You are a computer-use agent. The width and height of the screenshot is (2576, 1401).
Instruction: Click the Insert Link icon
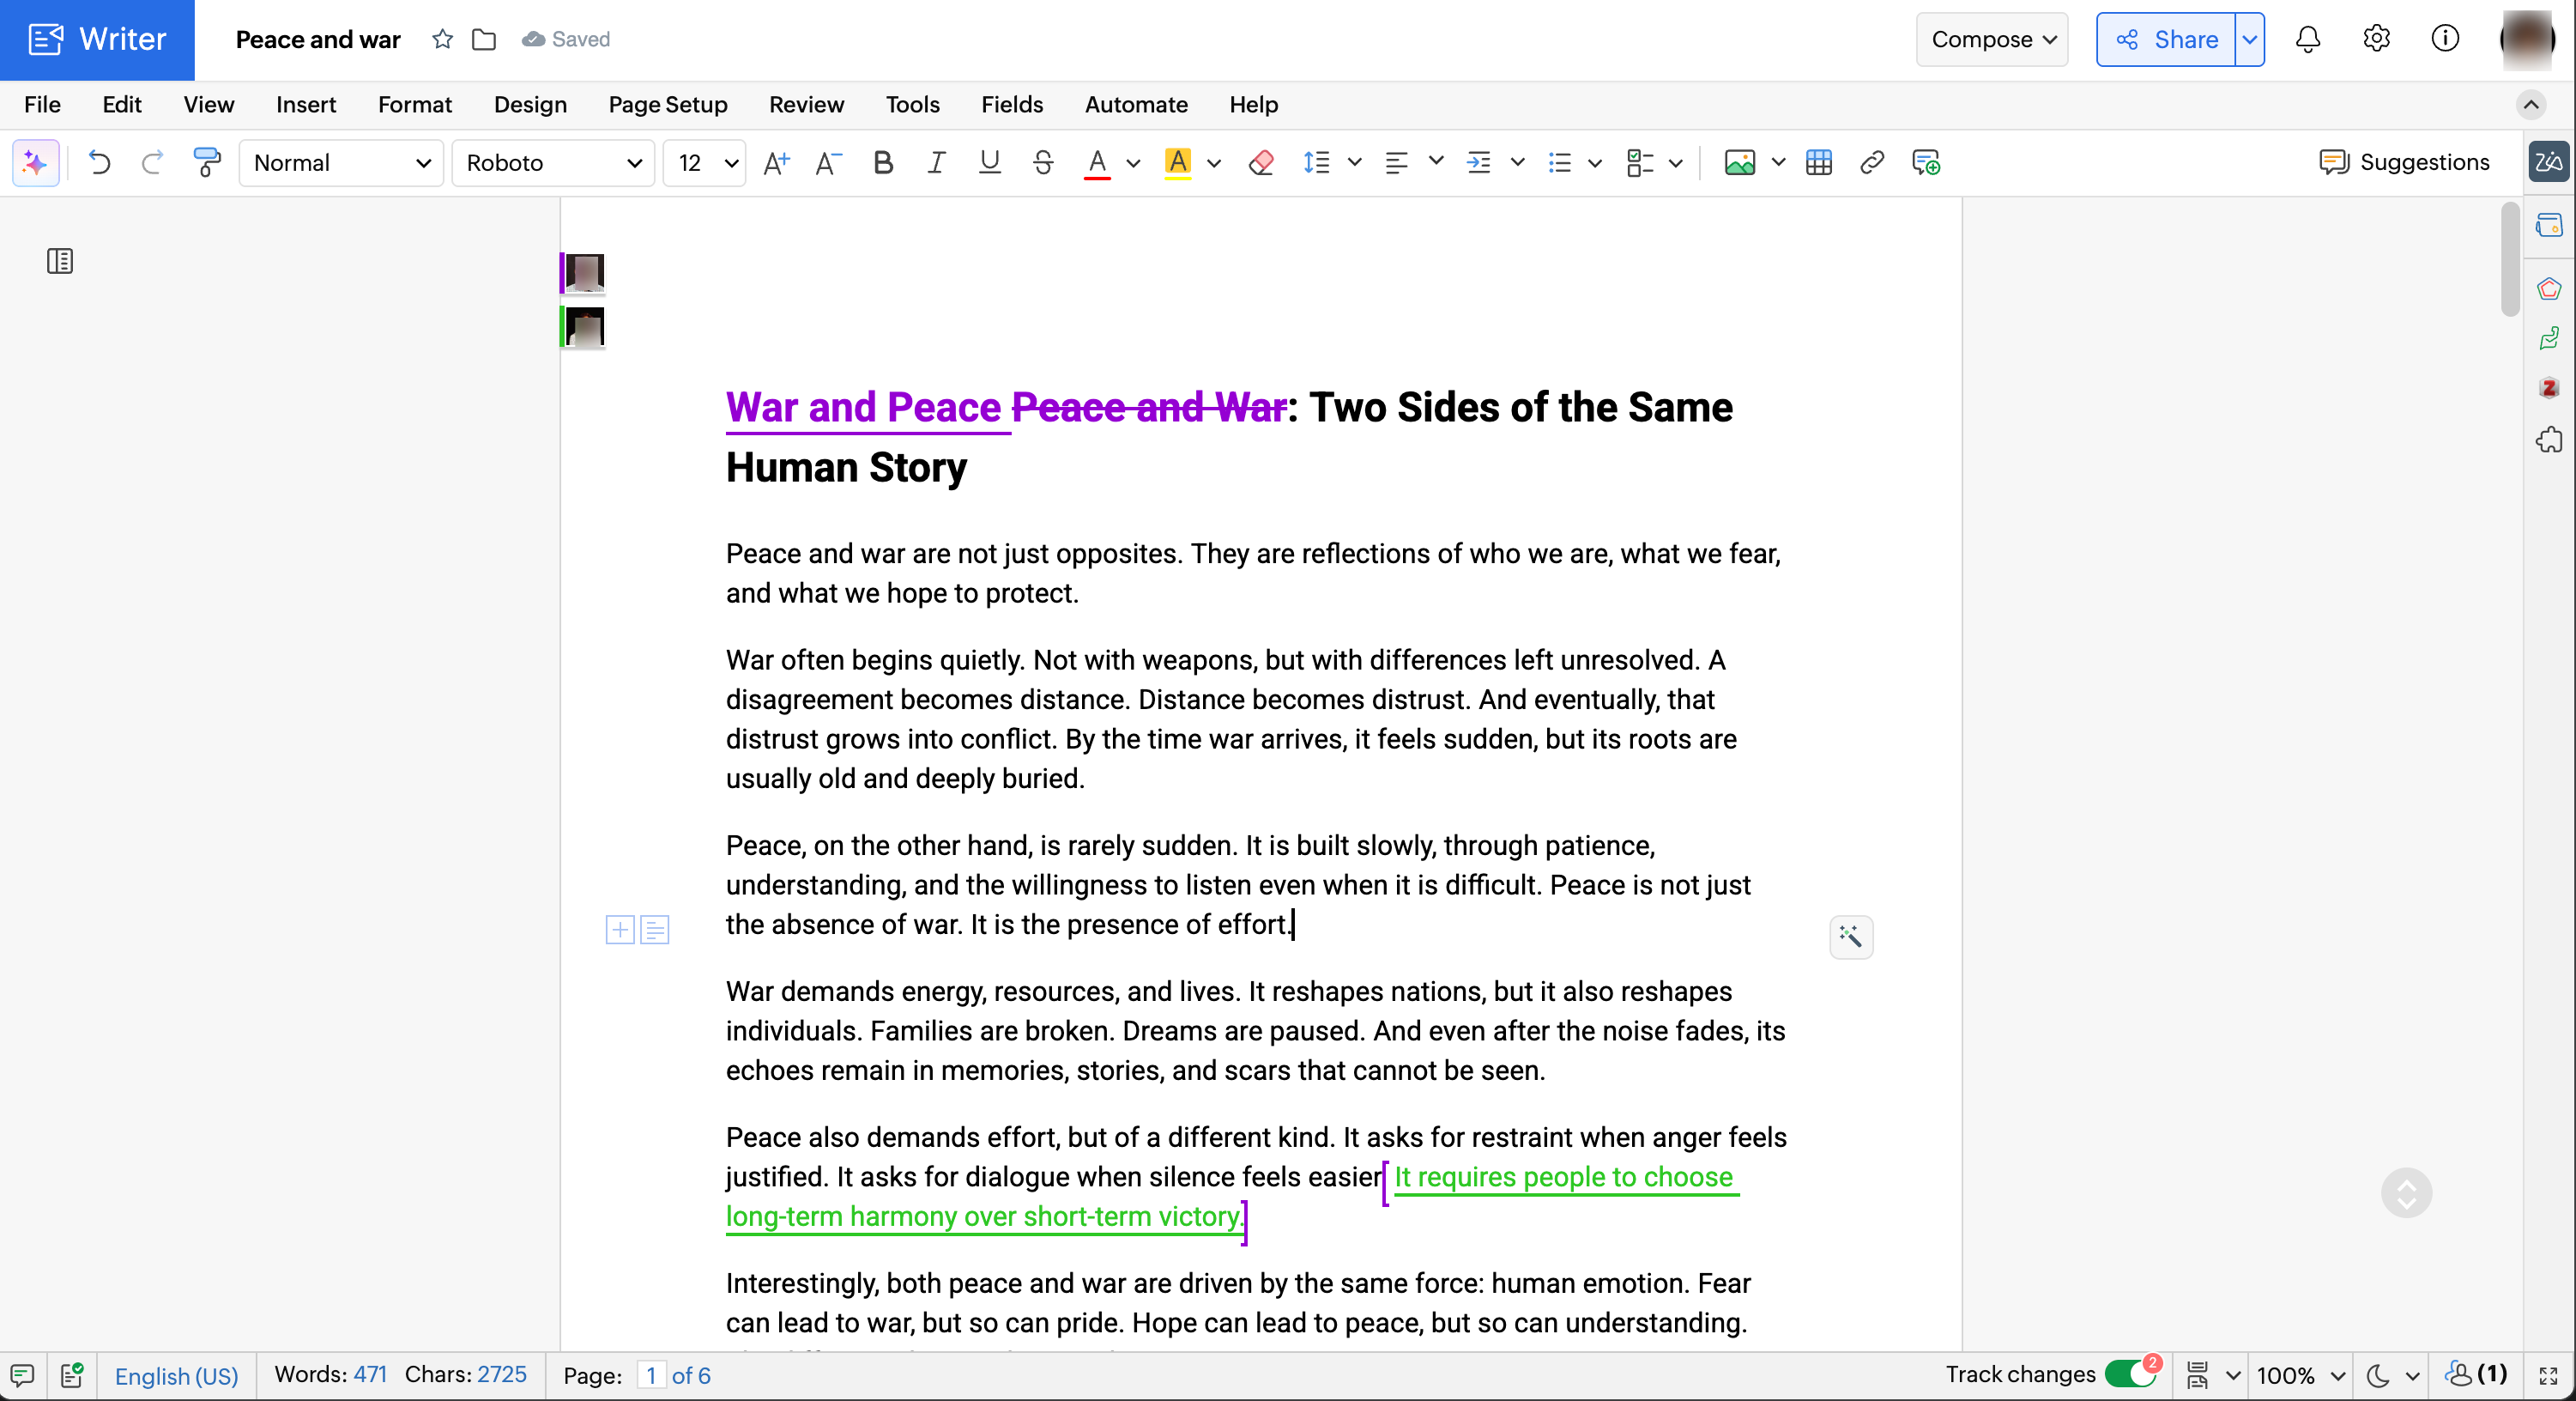point(1872,162)
